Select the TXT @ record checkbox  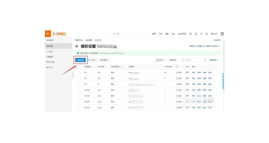pyautogui.click(x=79, y=84)
